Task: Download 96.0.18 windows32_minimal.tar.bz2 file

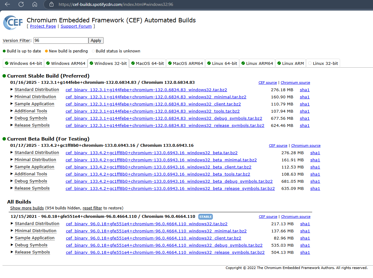Action: [x=156, y=231]
